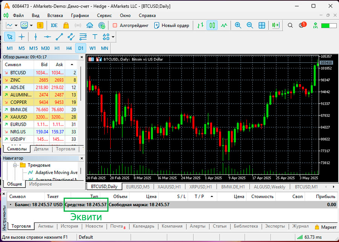Close the toolbox panel
The image size is (339, 242).
(x=4, y=194)
